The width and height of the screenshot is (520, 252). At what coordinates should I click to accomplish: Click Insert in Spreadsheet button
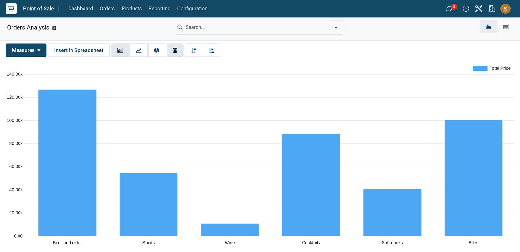pos(79,50)
